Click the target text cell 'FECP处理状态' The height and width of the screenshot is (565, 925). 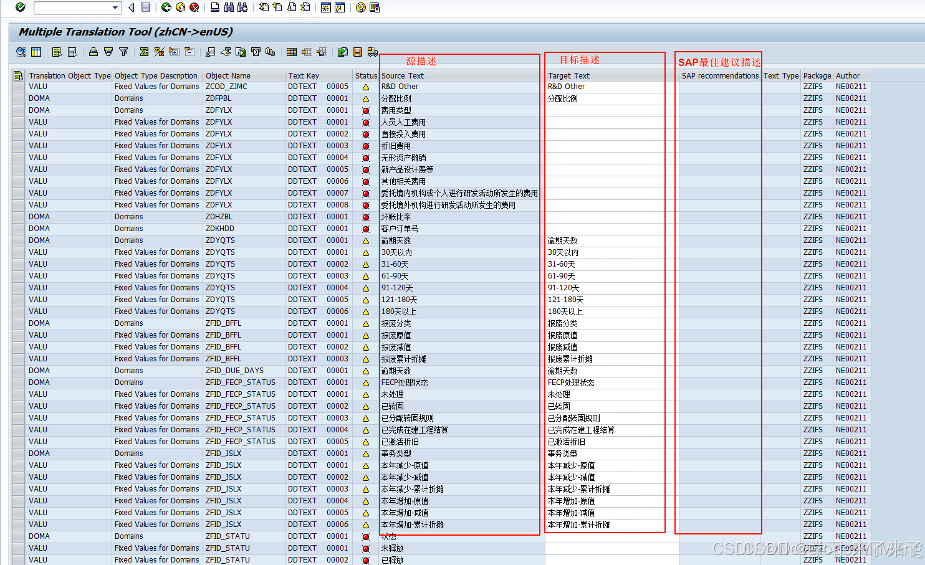(611, 382)
